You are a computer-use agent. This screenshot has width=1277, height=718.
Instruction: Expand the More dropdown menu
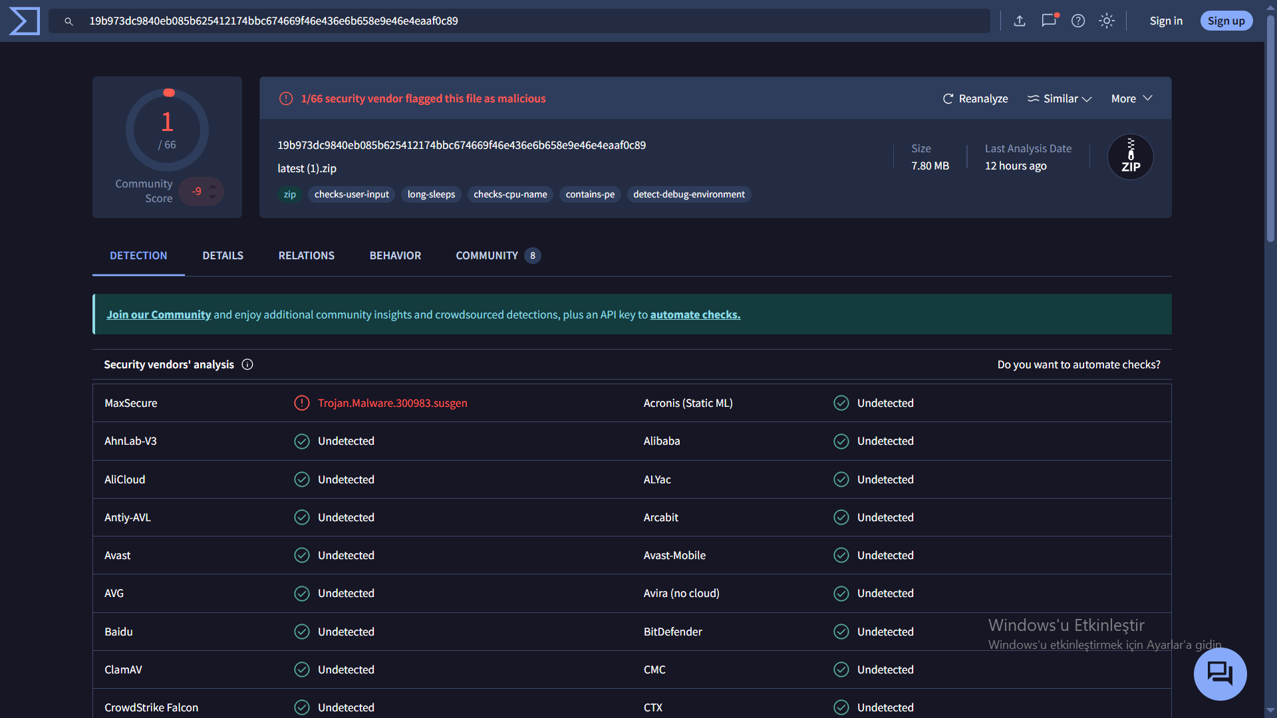tap(1131, 98)
